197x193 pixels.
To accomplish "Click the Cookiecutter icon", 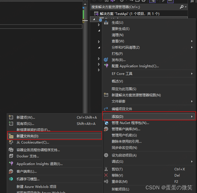I will (11, 142).
